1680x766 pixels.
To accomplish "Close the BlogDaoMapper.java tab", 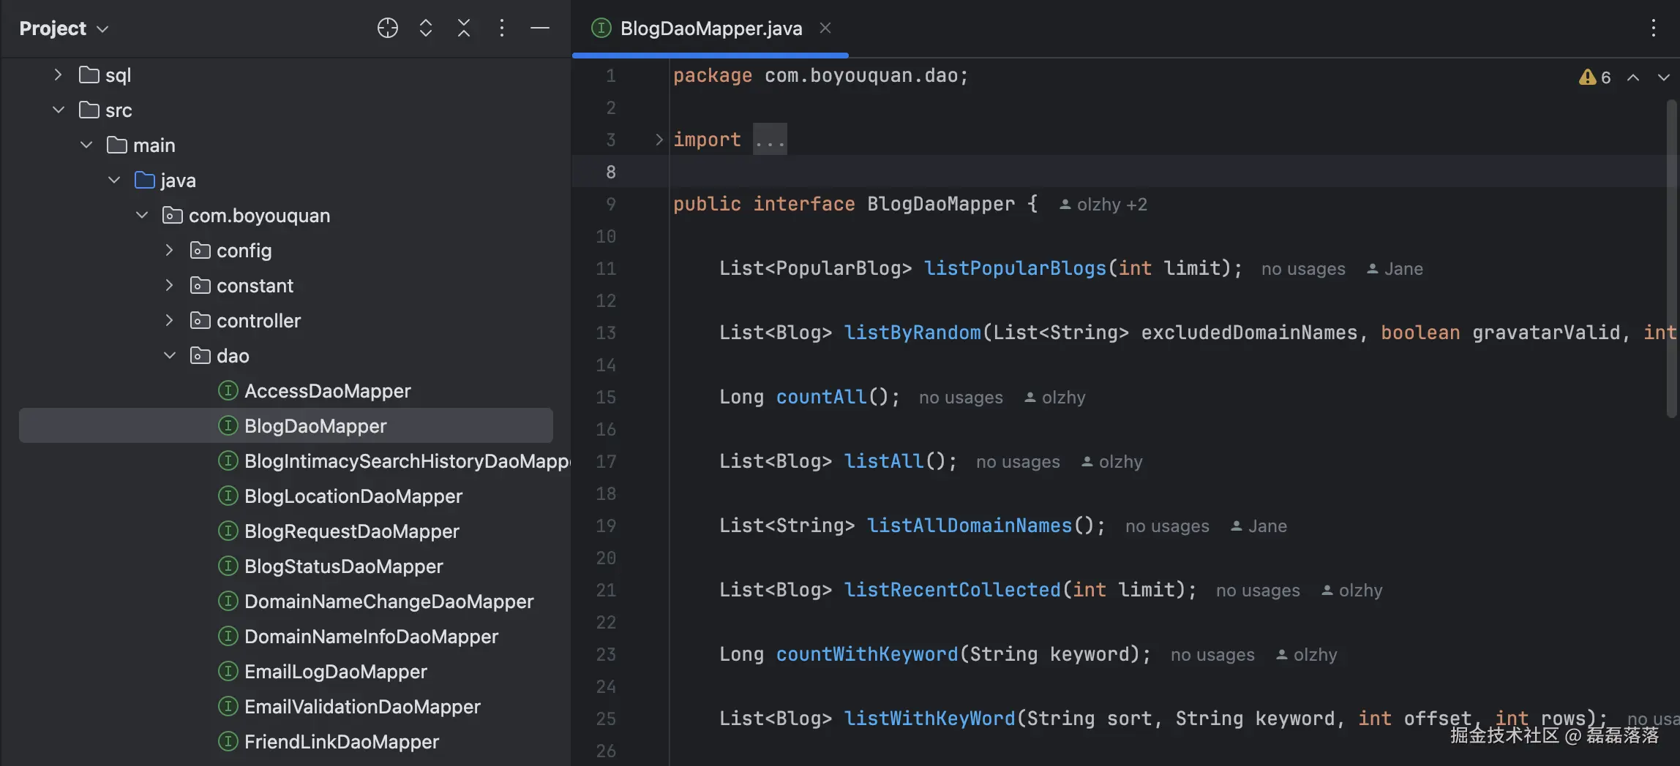I will click(x=825, y=29).
